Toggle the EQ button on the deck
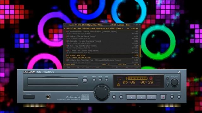The width and height of the screenshot is (202, 113). point(172,97)
